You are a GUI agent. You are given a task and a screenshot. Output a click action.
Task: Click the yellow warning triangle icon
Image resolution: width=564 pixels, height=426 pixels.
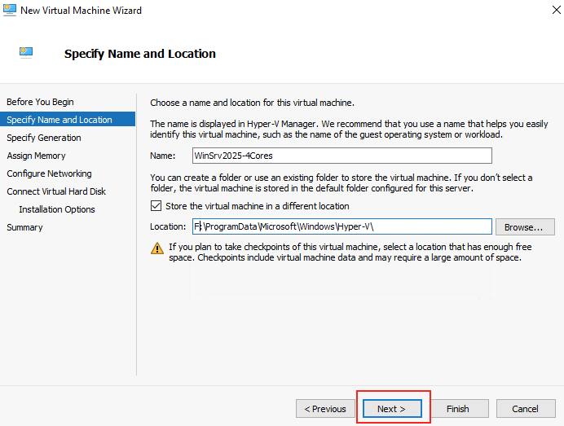pos(157,248)
